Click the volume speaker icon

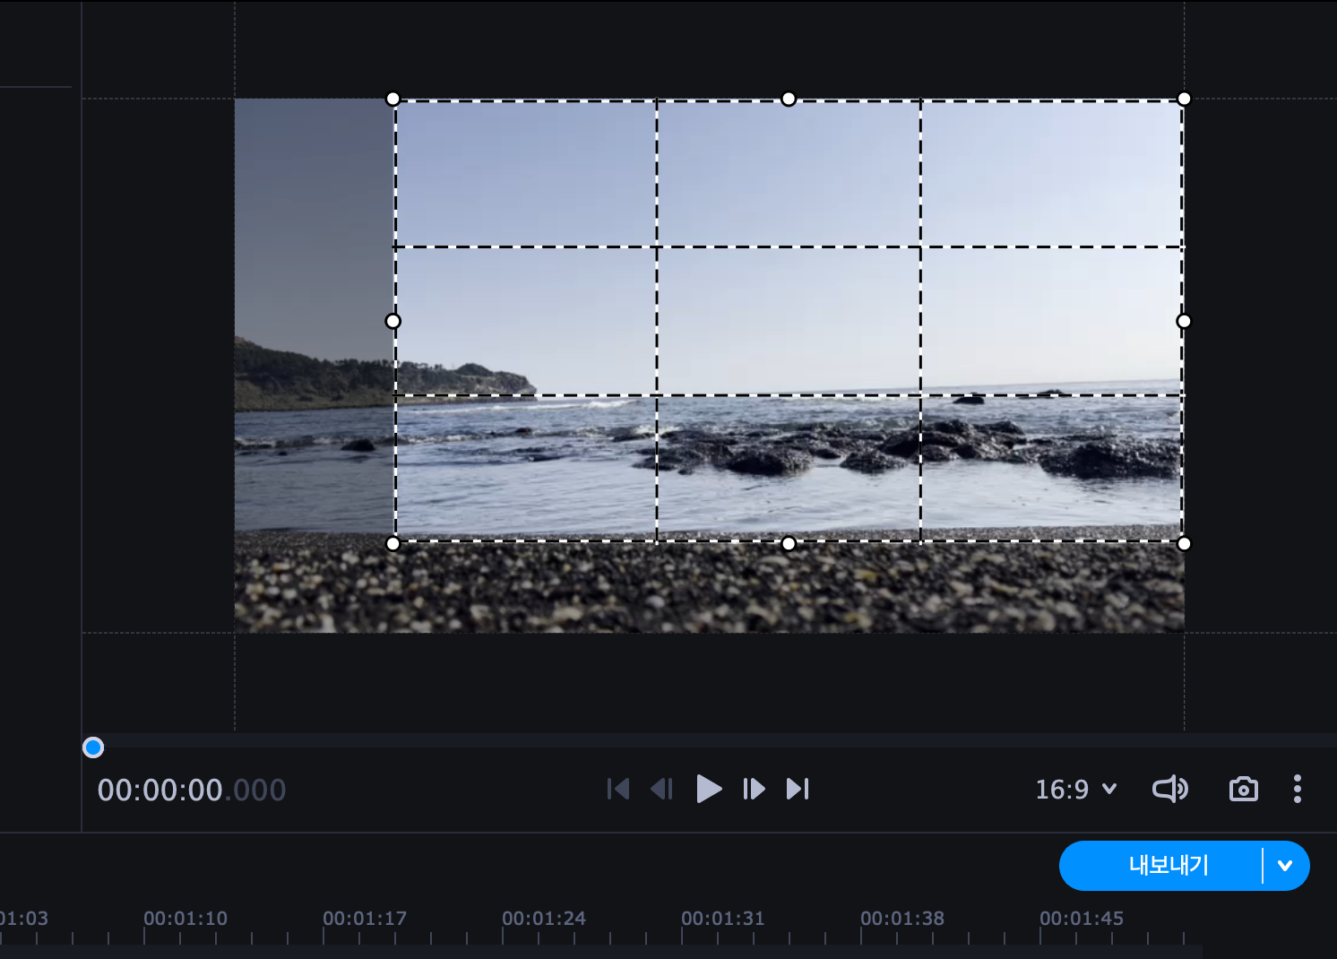(1169, 789)
